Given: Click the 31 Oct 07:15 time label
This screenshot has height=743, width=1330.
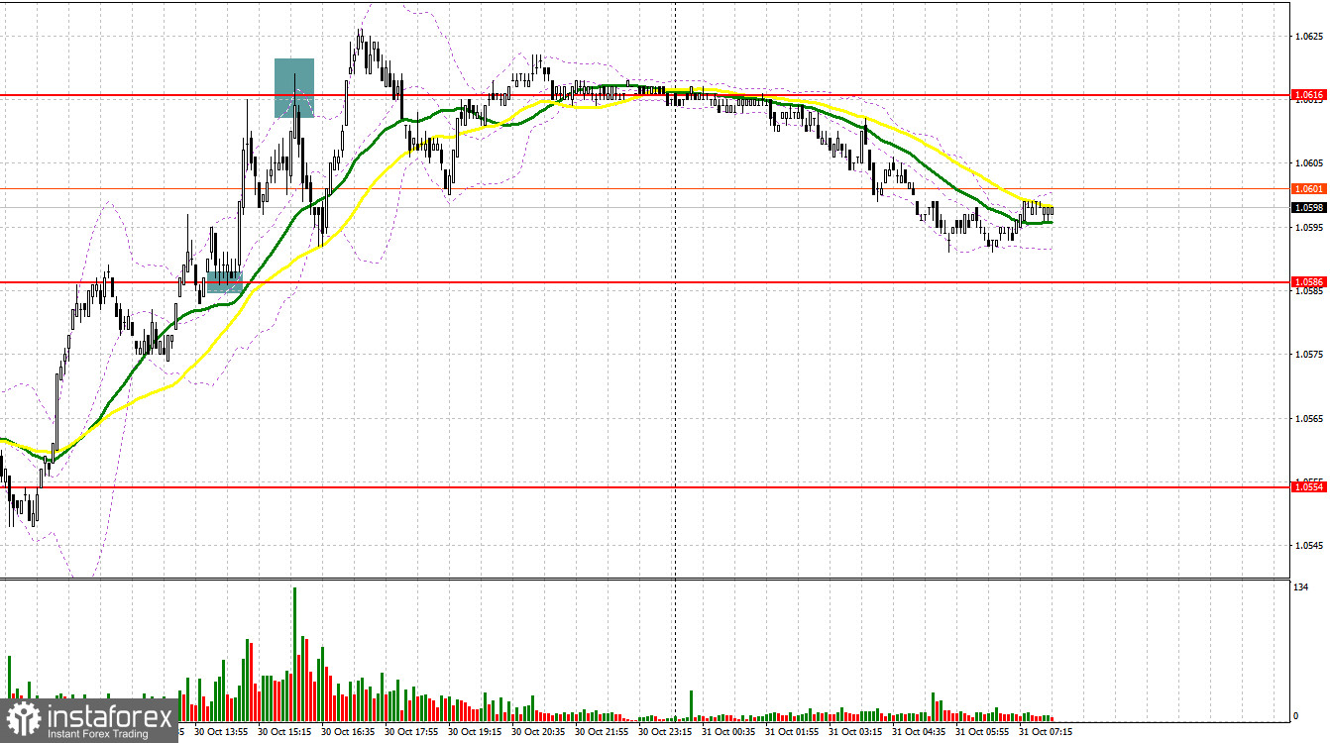Looking at the screenshot, I should [x=1047, y=732].
